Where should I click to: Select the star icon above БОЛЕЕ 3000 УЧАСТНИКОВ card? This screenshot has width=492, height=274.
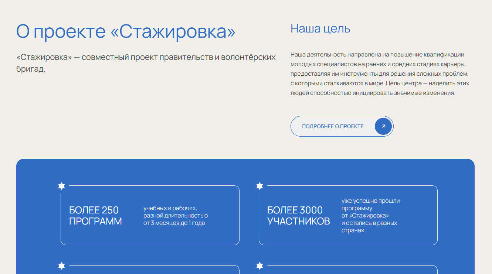260,186
